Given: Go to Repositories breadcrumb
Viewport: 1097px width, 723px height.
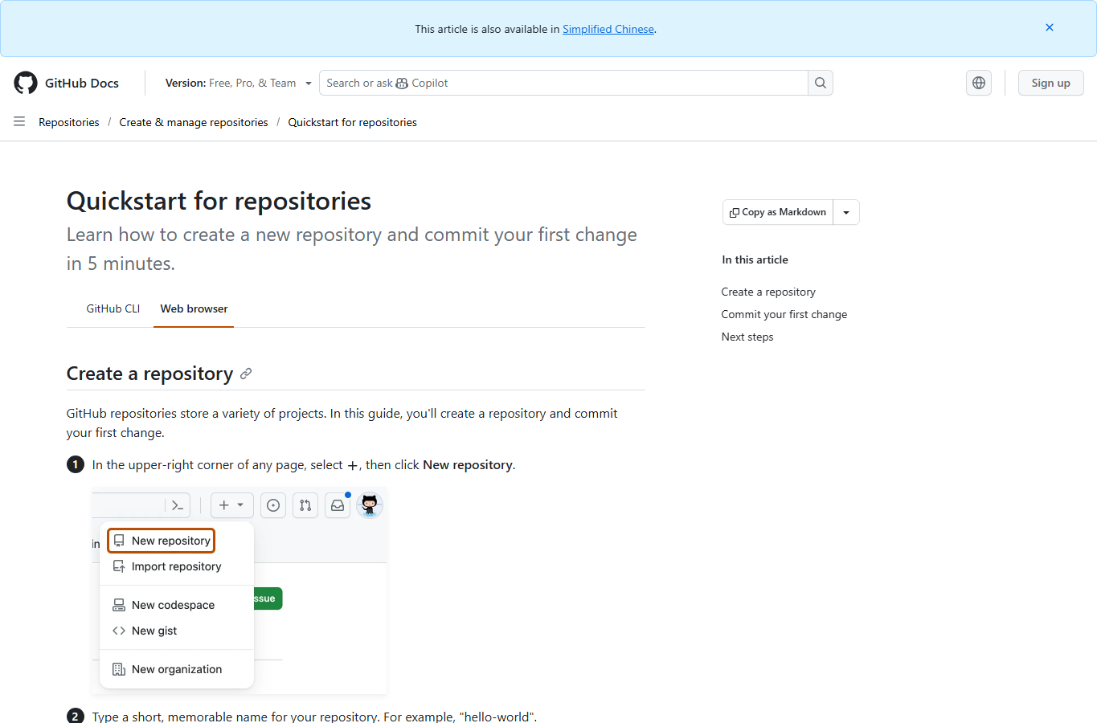Looking at the screenshot, I should click(69, 122).
